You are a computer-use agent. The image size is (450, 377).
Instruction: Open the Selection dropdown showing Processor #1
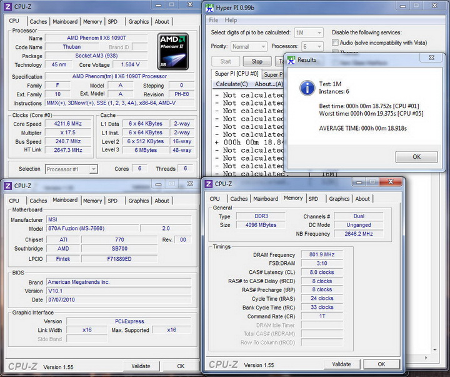click(71, 169)
